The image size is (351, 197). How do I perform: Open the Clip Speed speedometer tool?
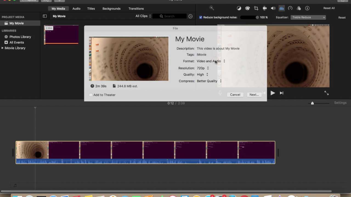[x=290, y=8]
